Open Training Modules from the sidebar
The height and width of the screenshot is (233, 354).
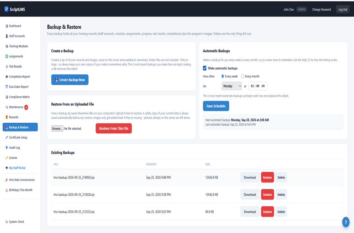click(x=20, y=47)
